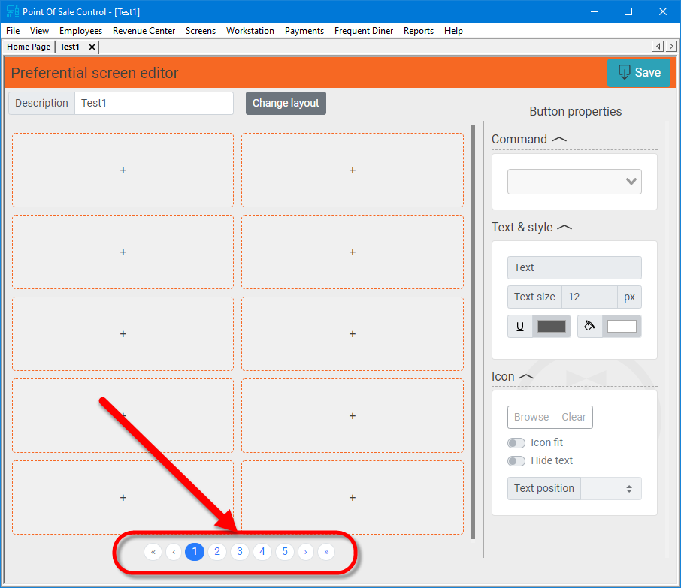Save the preferential screen
Image resolution: width=681 pixels, height=588 pixels.
(638, 73)
